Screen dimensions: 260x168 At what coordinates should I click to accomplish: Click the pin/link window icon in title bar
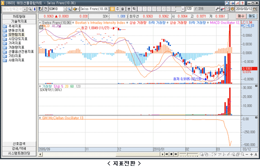[x=232, y=3]
